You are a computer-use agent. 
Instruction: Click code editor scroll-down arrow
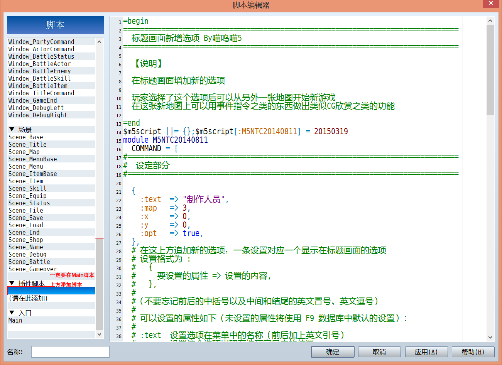(490, 337)
